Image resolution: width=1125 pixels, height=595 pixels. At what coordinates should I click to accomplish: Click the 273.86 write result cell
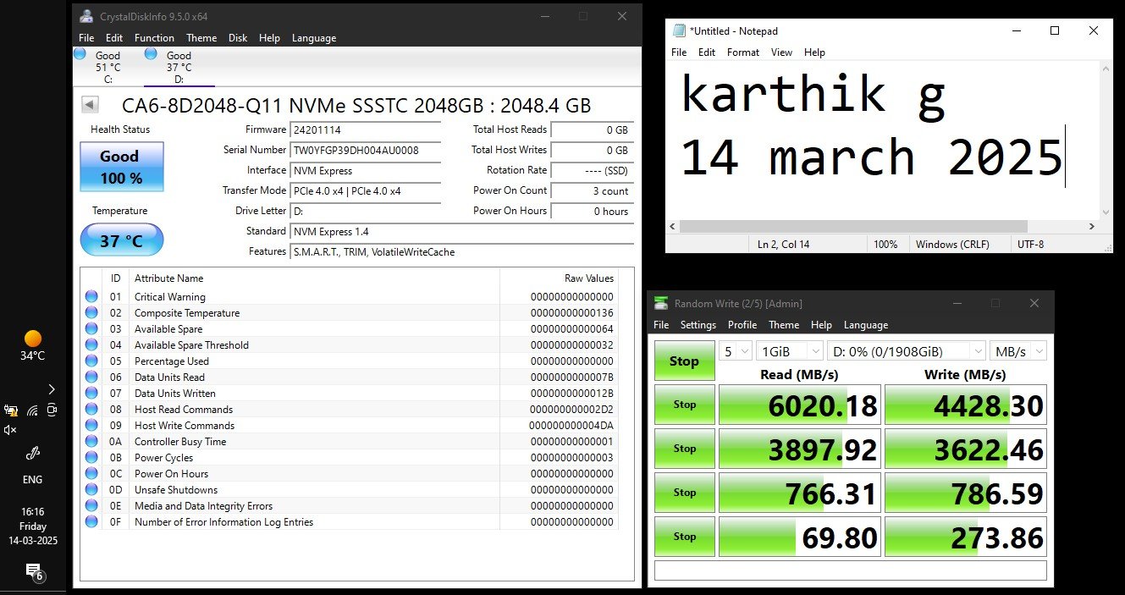[x=966, y=537]
